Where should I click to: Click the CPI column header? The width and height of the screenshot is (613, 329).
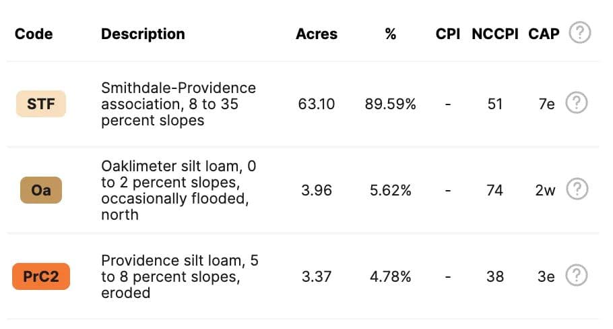(448, 34)
